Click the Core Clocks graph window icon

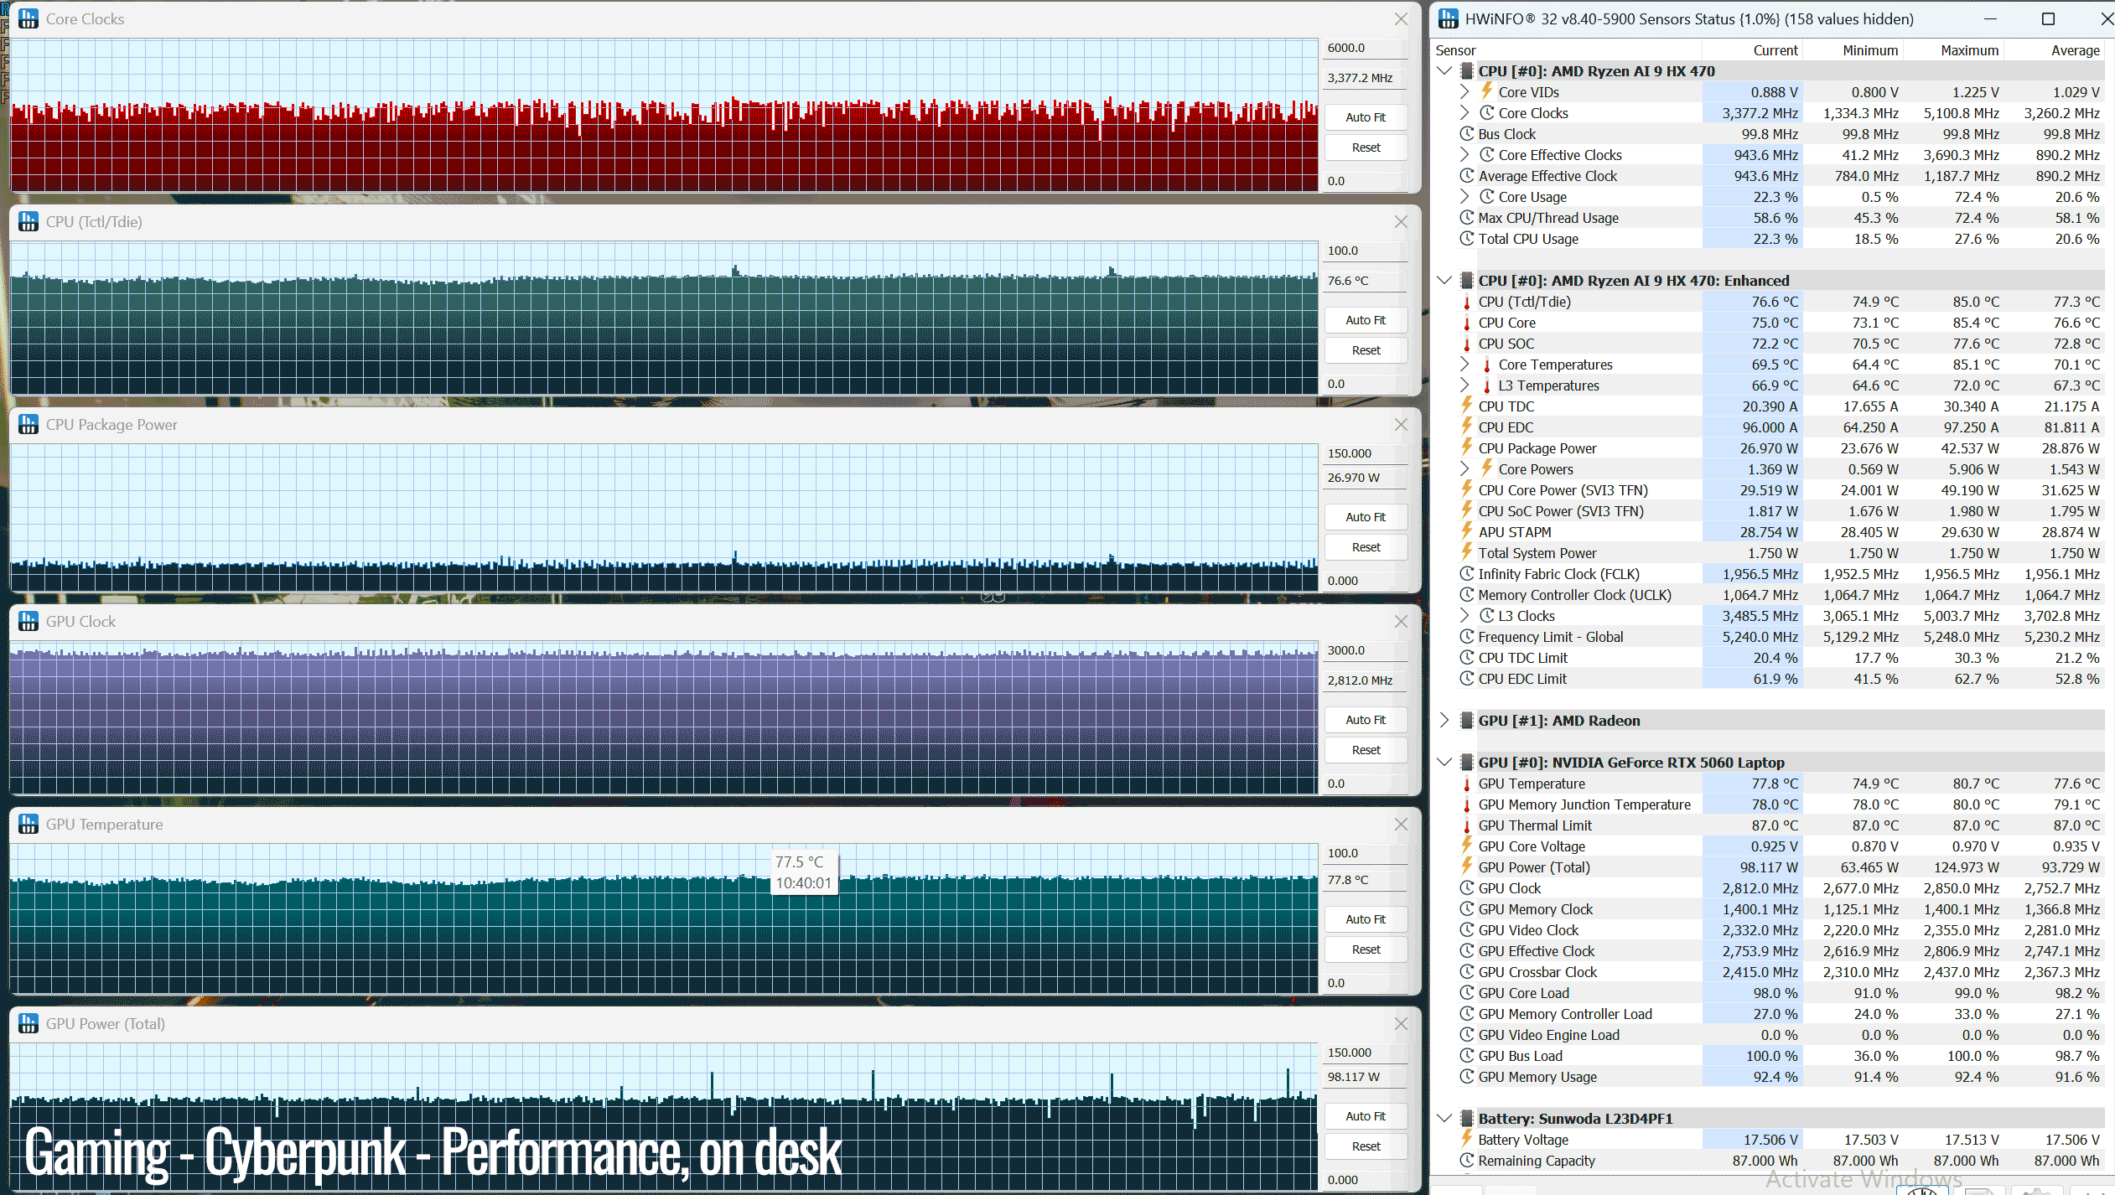click(x=29, y=18)
